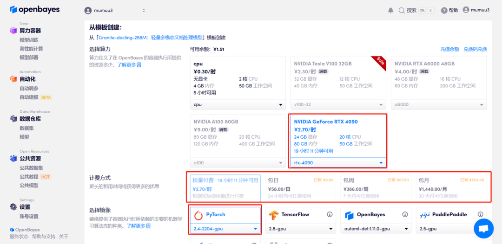Open PyTorch 2.4-2204-gpu version dropdown
The height and width of the screenshot is (244, 502).
pyautogui.click(x=225, y=229)
